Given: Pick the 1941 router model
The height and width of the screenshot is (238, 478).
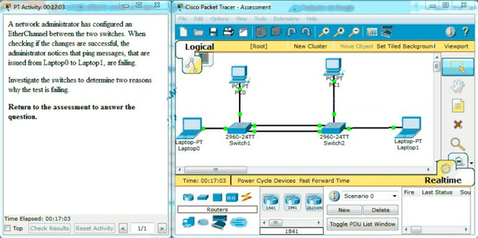Looking at the screenshot, I should click(292, 202).
